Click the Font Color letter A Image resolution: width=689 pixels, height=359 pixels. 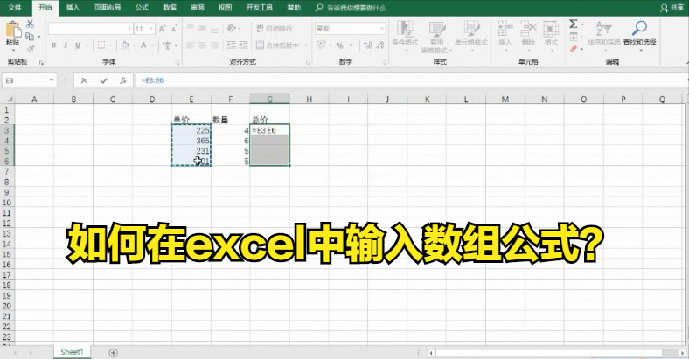[x=143, y=45]
